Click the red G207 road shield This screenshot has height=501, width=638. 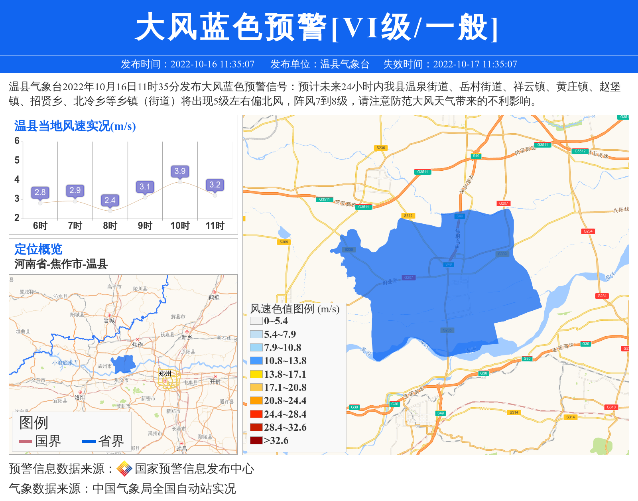tap(504, 203)
